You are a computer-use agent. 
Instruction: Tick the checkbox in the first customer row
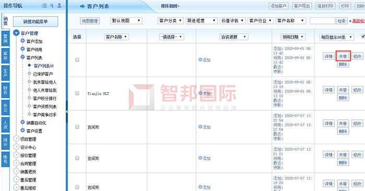[77, 60]
